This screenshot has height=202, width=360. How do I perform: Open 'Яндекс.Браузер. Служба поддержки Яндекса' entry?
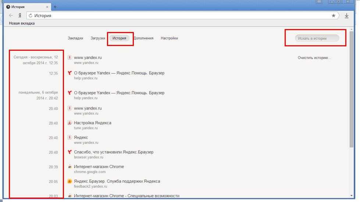117,181
